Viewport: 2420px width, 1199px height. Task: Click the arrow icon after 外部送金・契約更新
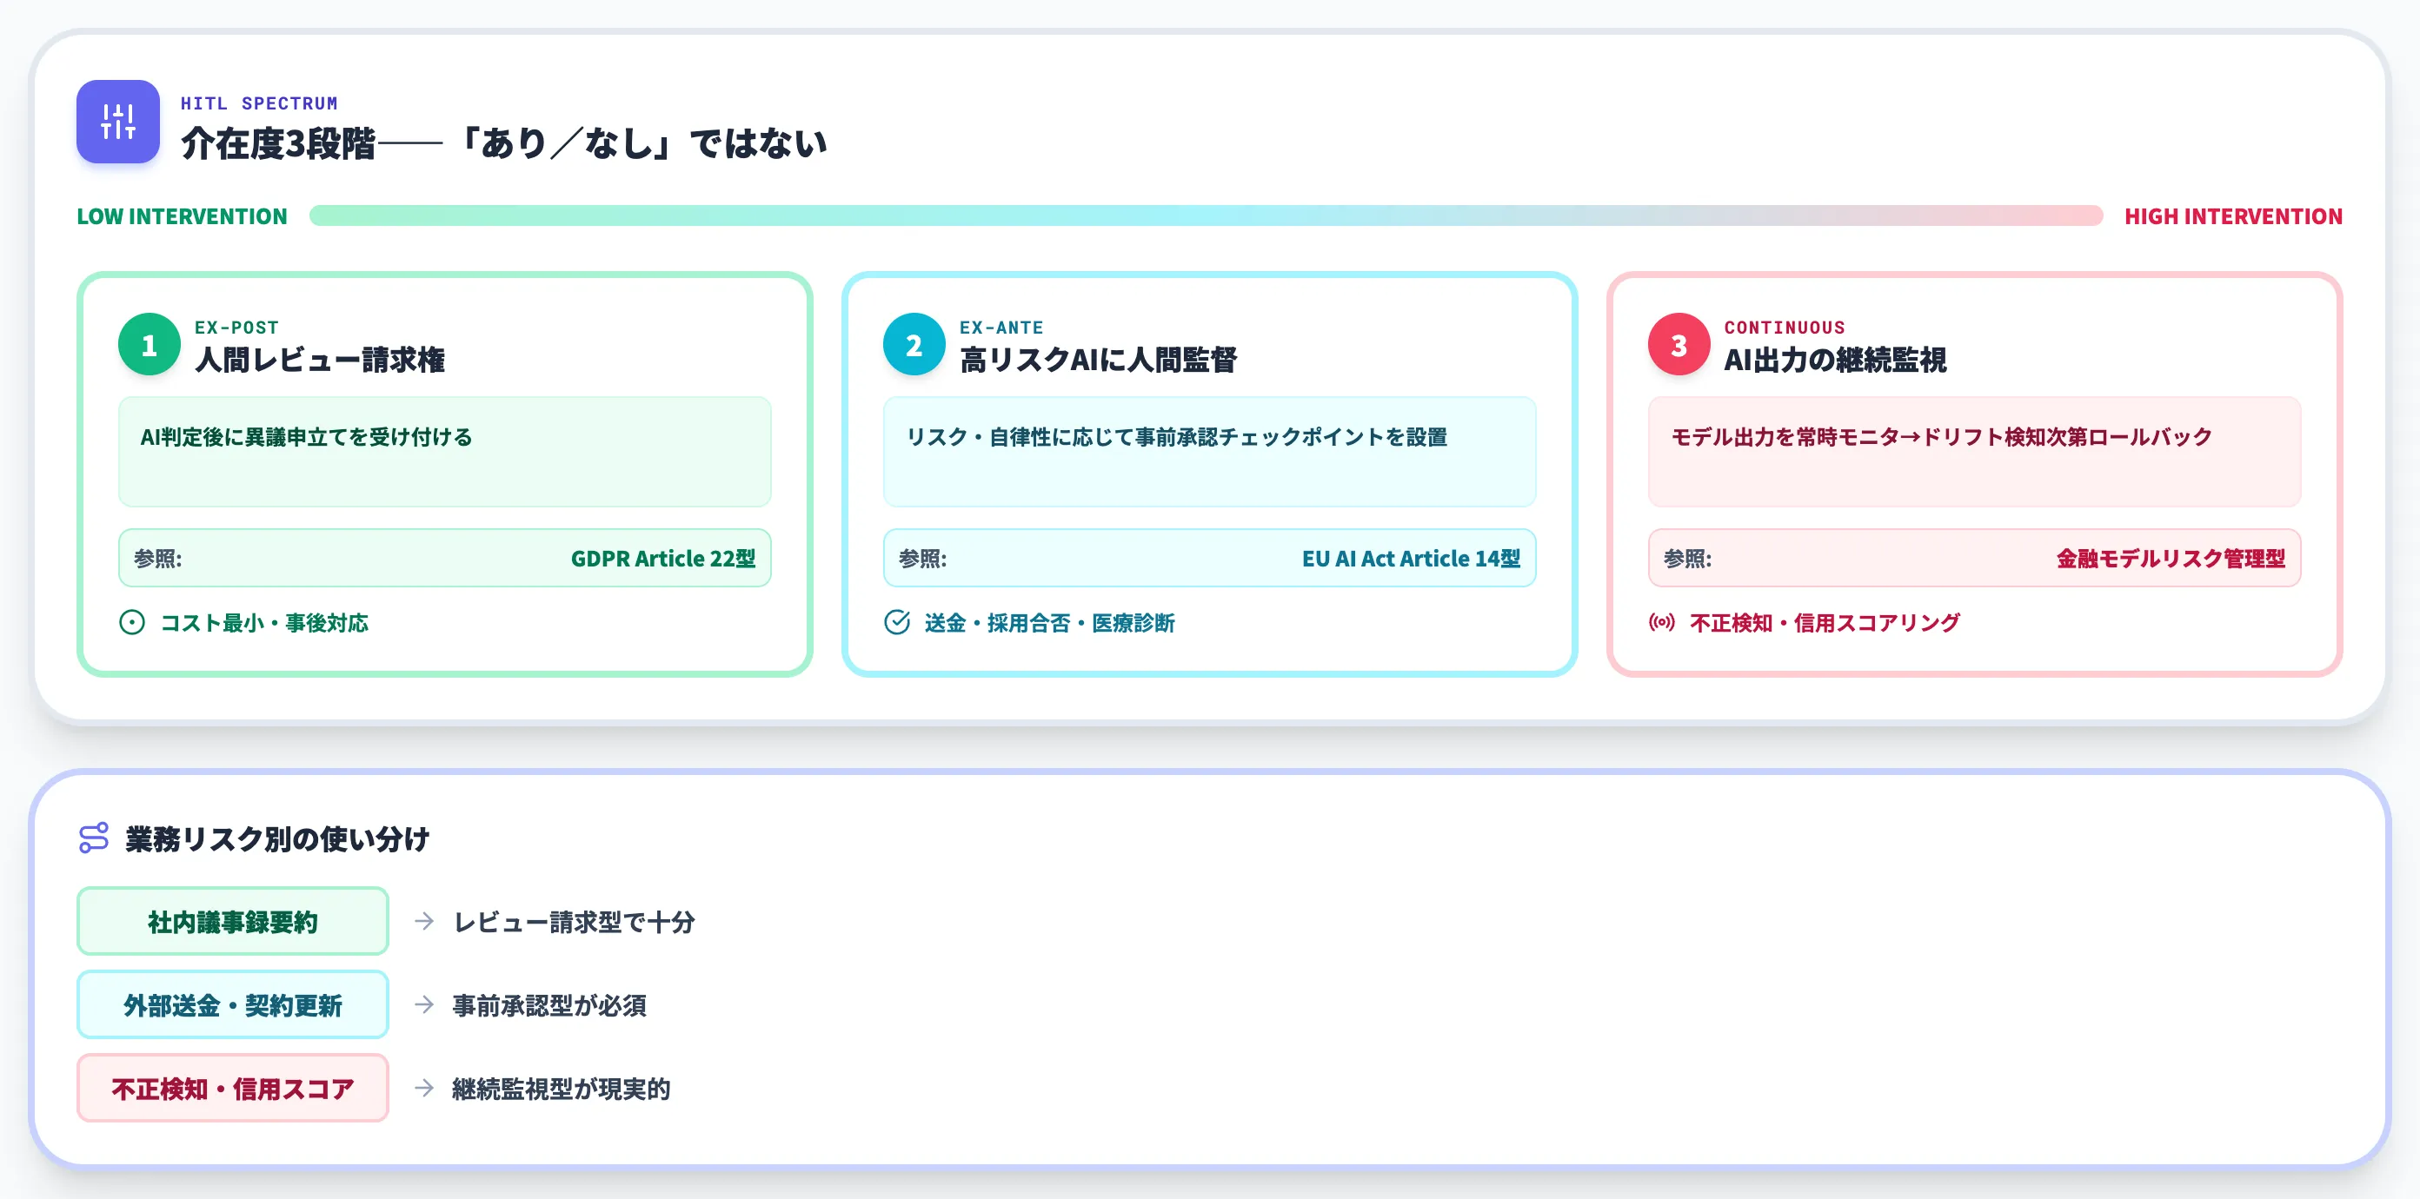click(x=424, y=1004)
